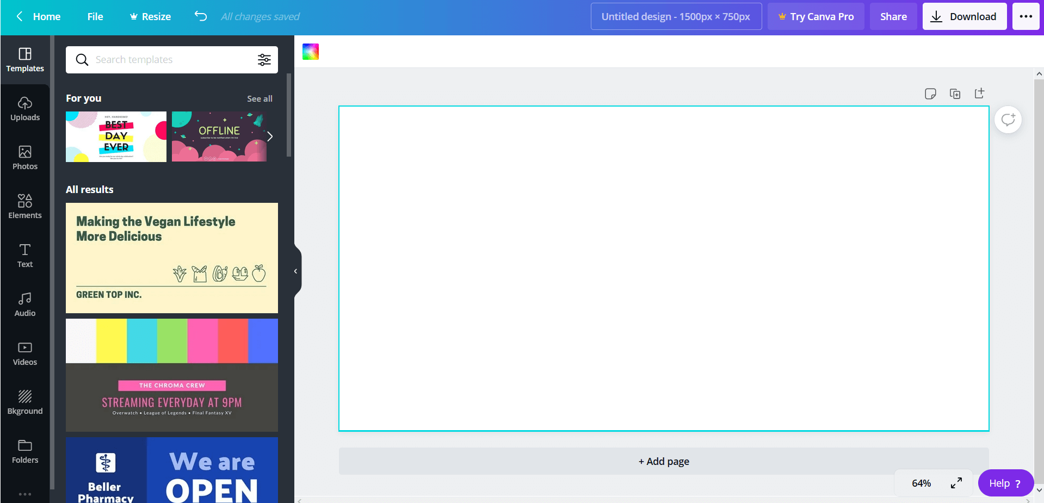This screenshot has height=503, width=1044.
Task: Browse the Elements panel
Action: point(25,206)
